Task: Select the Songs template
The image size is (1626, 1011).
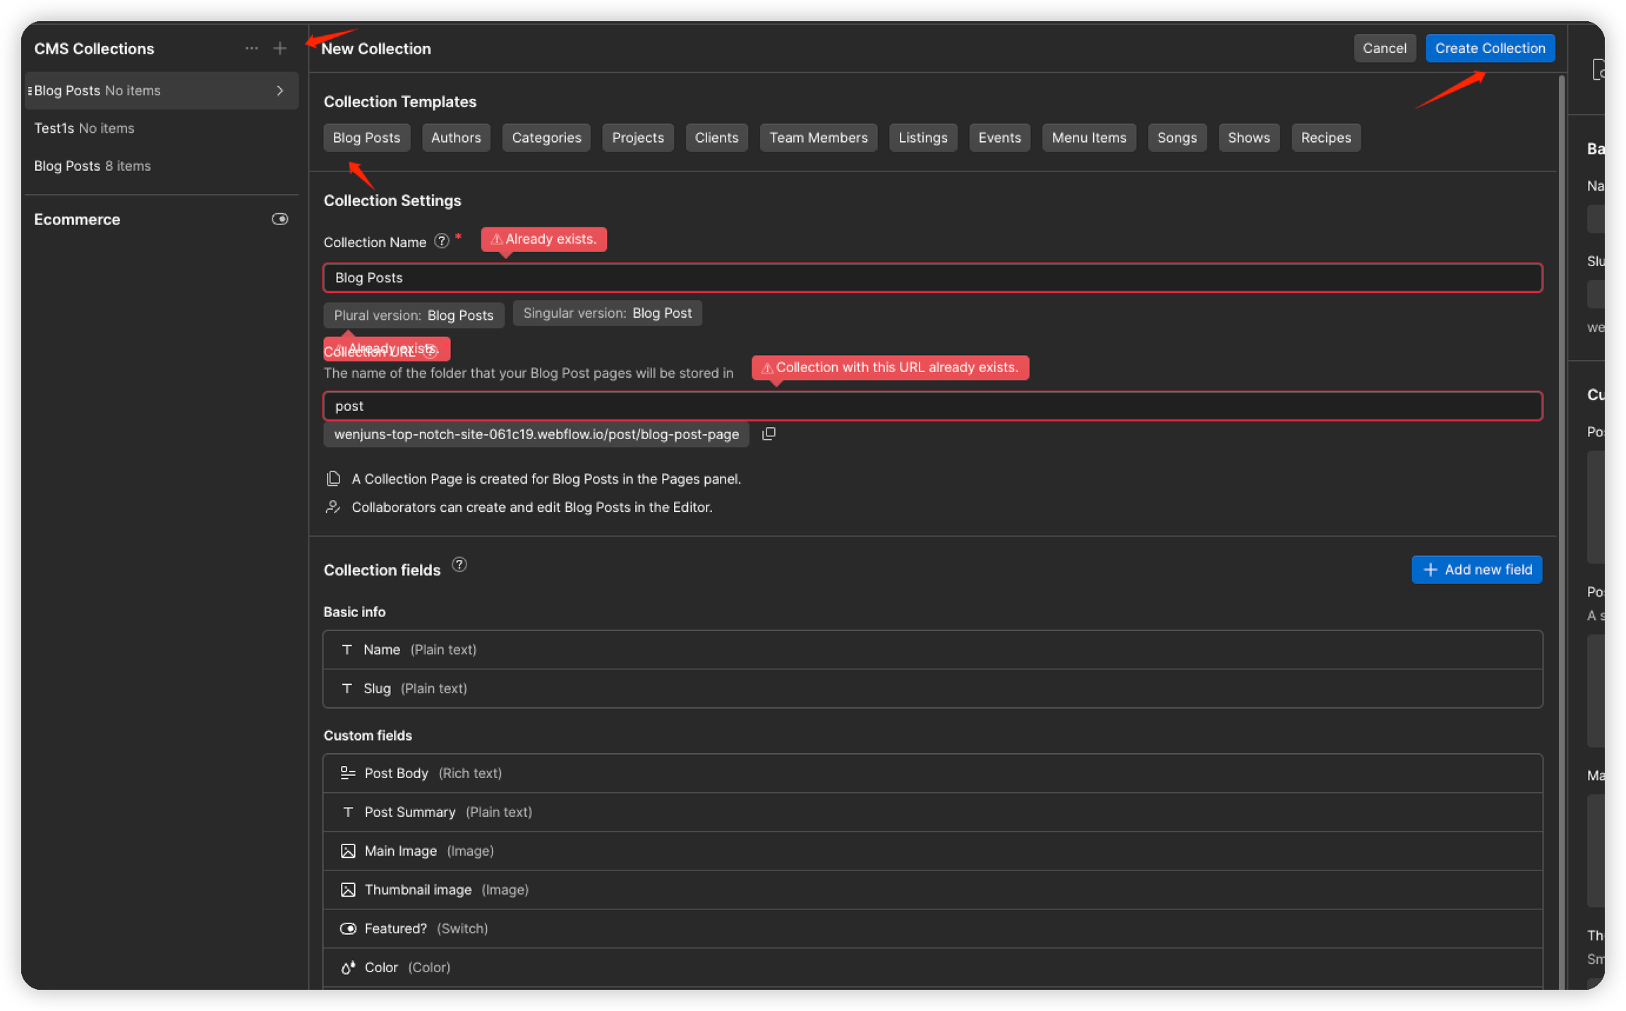Action: 1177,138
